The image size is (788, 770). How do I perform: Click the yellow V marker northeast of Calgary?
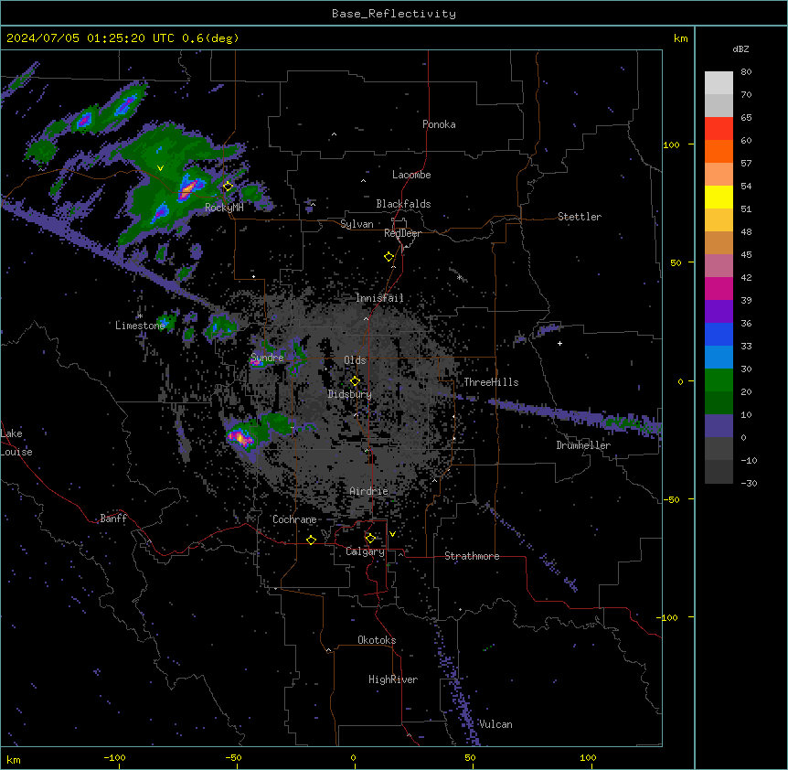392,534
